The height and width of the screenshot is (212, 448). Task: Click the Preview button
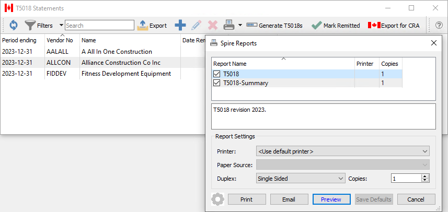point(331,199)
